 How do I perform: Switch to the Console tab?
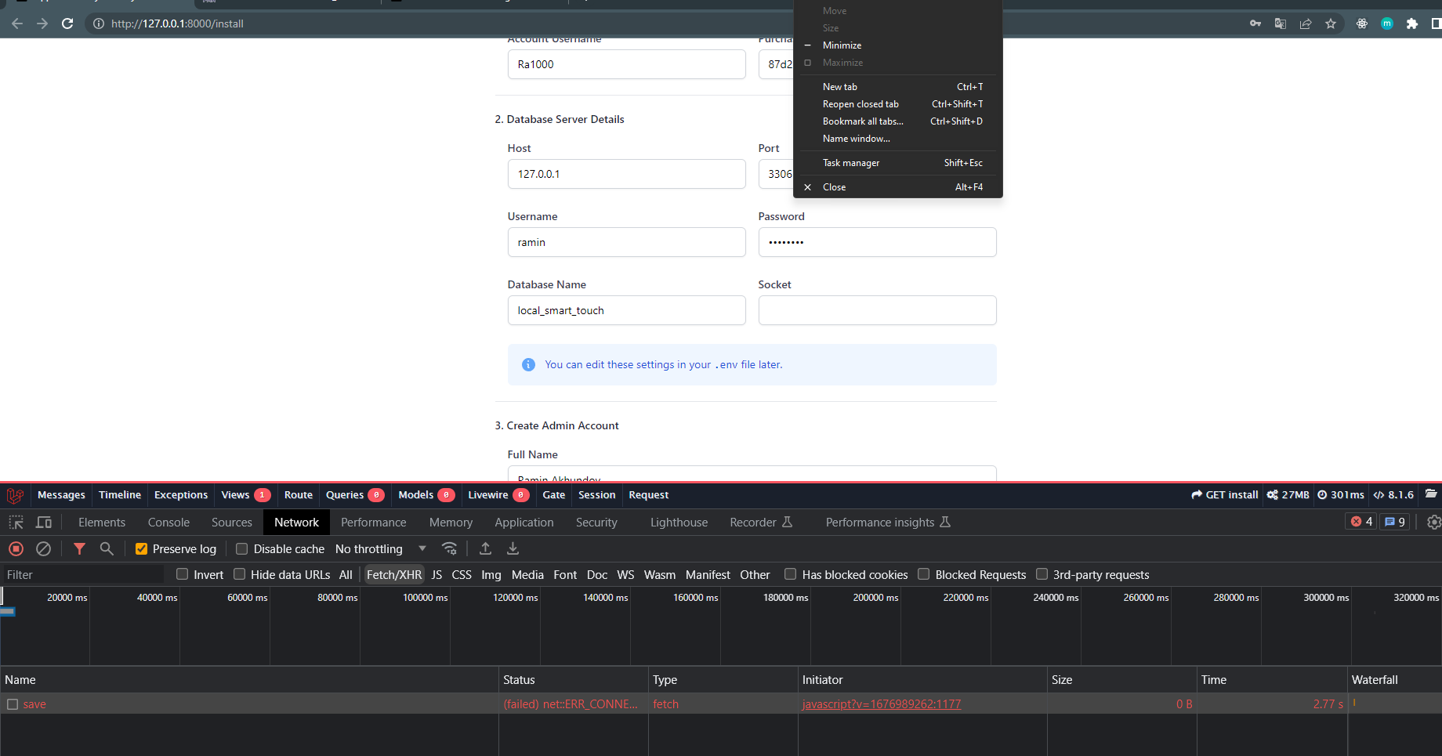click(168, 523)
